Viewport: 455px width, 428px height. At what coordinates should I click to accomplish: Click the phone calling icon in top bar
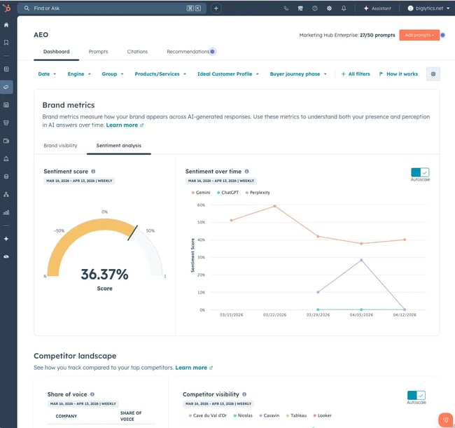click(x=286, y=8)
